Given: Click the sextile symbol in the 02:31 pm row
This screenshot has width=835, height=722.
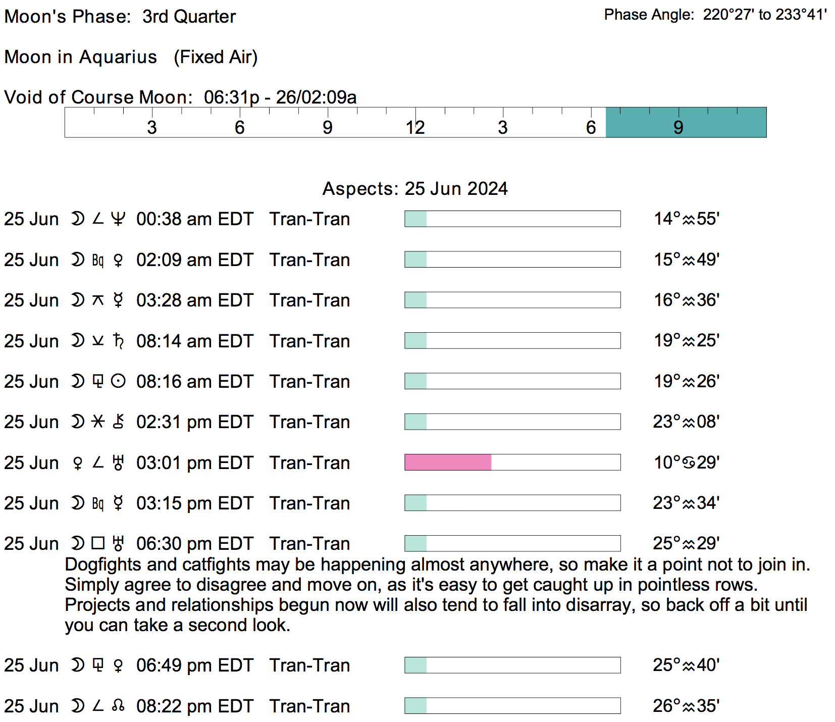Looking at the screenshot, I should click(x=98, y=422).
